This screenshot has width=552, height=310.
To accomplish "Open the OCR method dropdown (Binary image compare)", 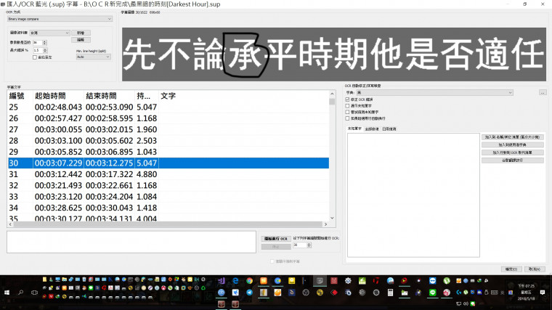I will pyautogui.click(x=60, y=19).
